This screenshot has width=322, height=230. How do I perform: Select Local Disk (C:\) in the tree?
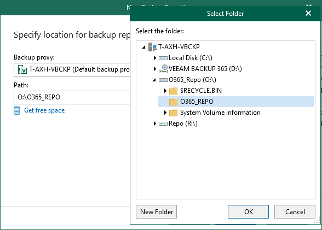click(x=191, y=58)
